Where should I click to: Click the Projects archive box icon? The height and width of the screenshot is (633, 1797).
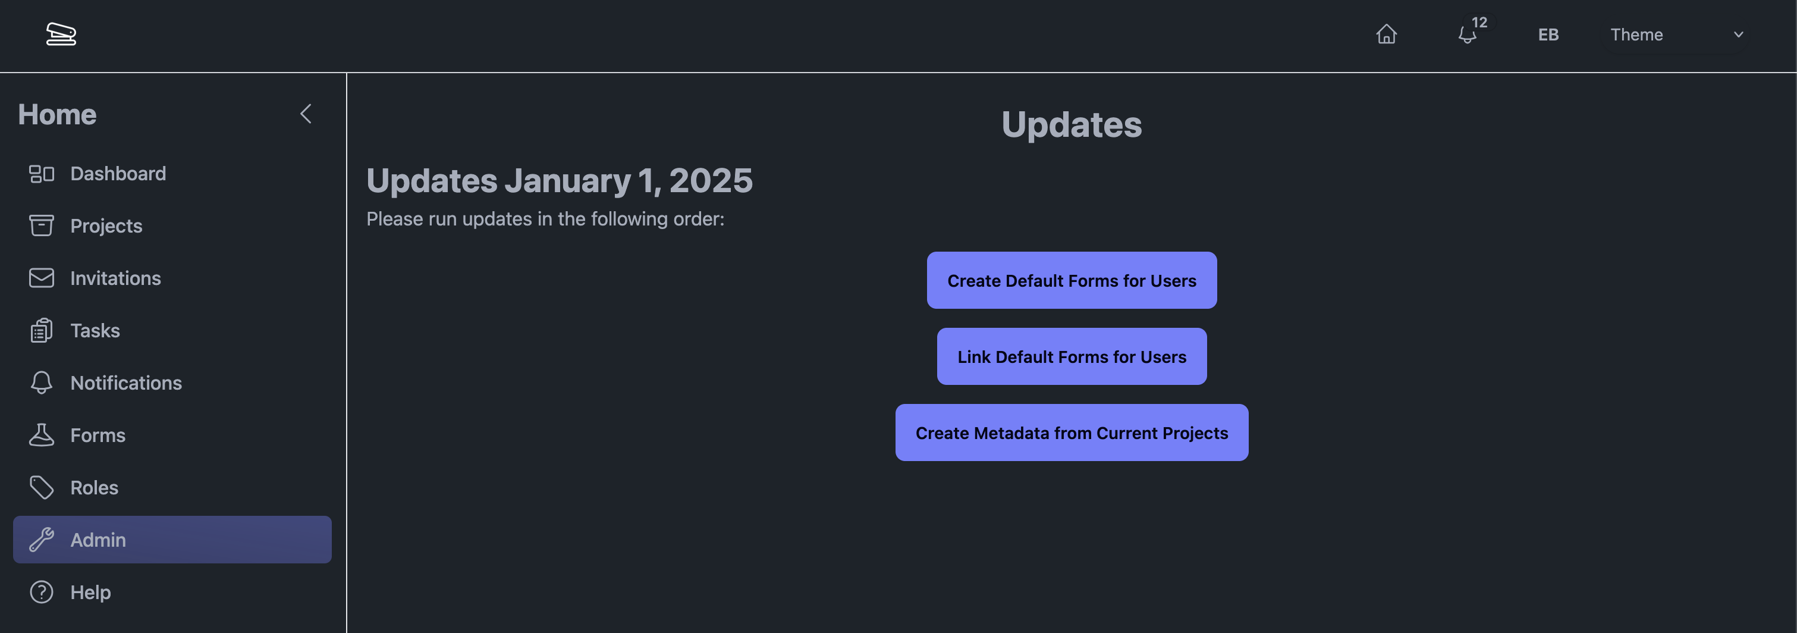pos(41,226)
